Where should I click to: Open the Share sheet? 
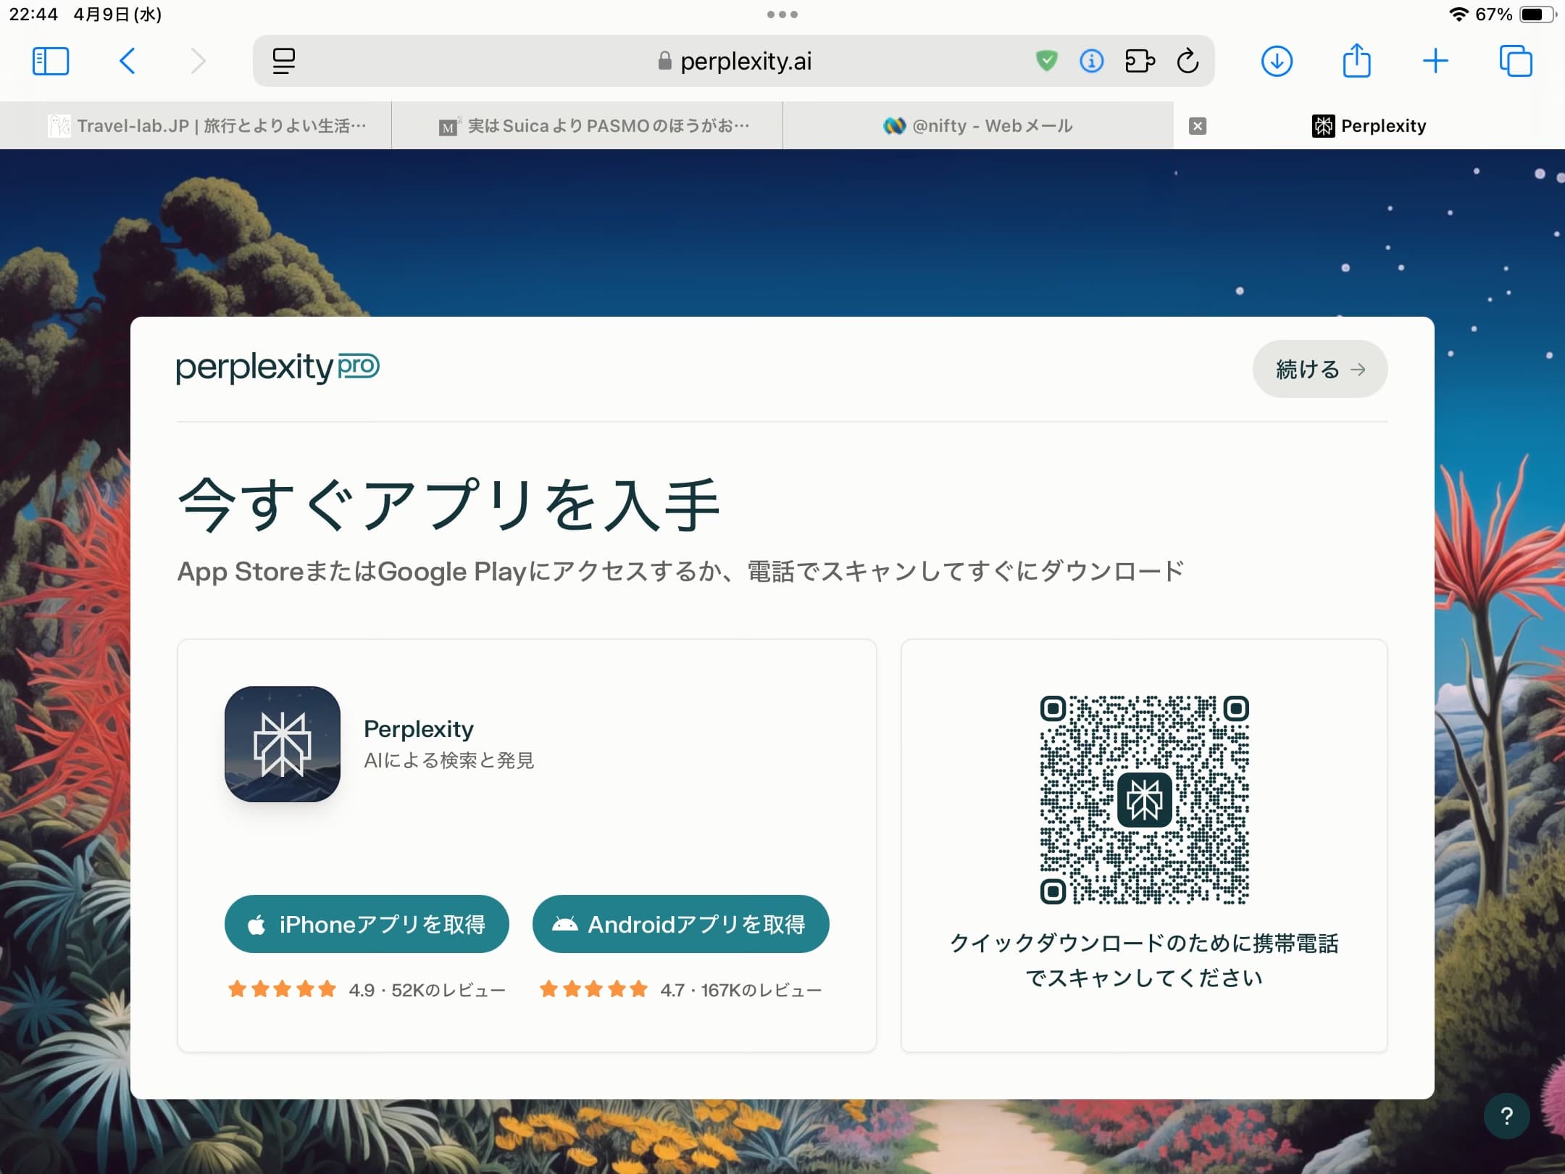tap(1356, 59)
